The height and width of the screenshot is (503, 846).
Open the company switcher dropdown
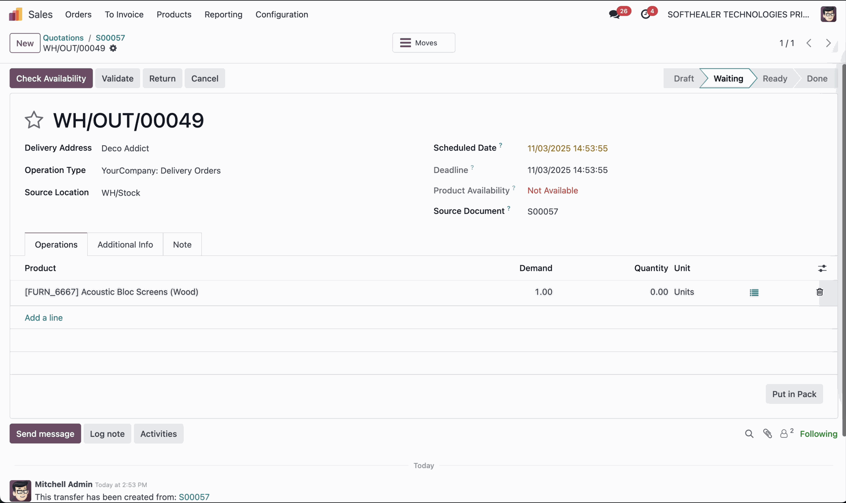pos(738,15)
